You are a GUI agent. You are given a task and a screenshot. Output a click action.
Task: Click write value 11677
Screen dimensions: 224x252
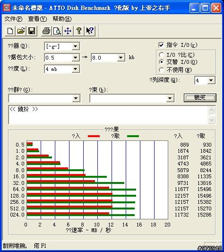pyautogui.click(x=182, y=189)
